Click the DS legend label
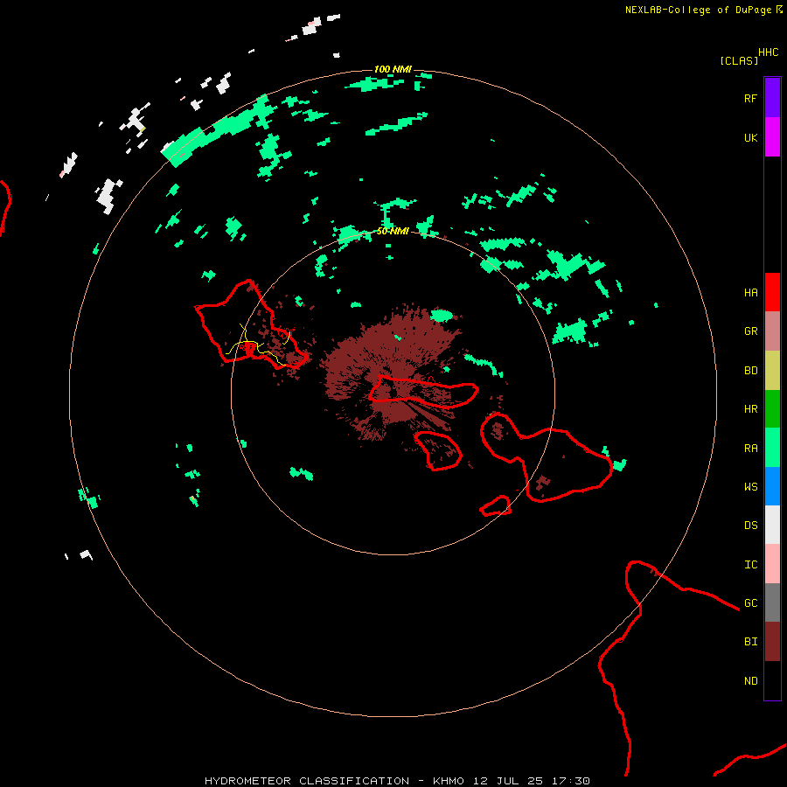Screen dimensions: 787x787 tap(750, 525)
